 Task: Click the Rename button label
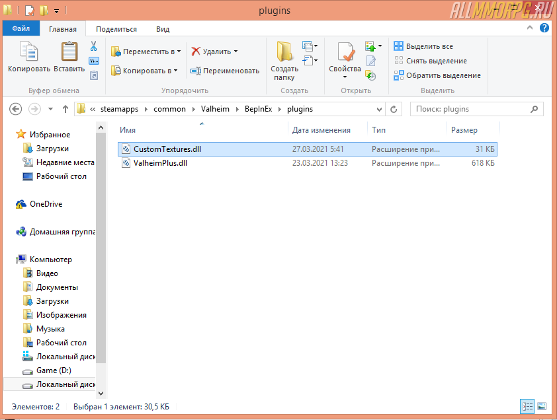[x=232, y=71]
